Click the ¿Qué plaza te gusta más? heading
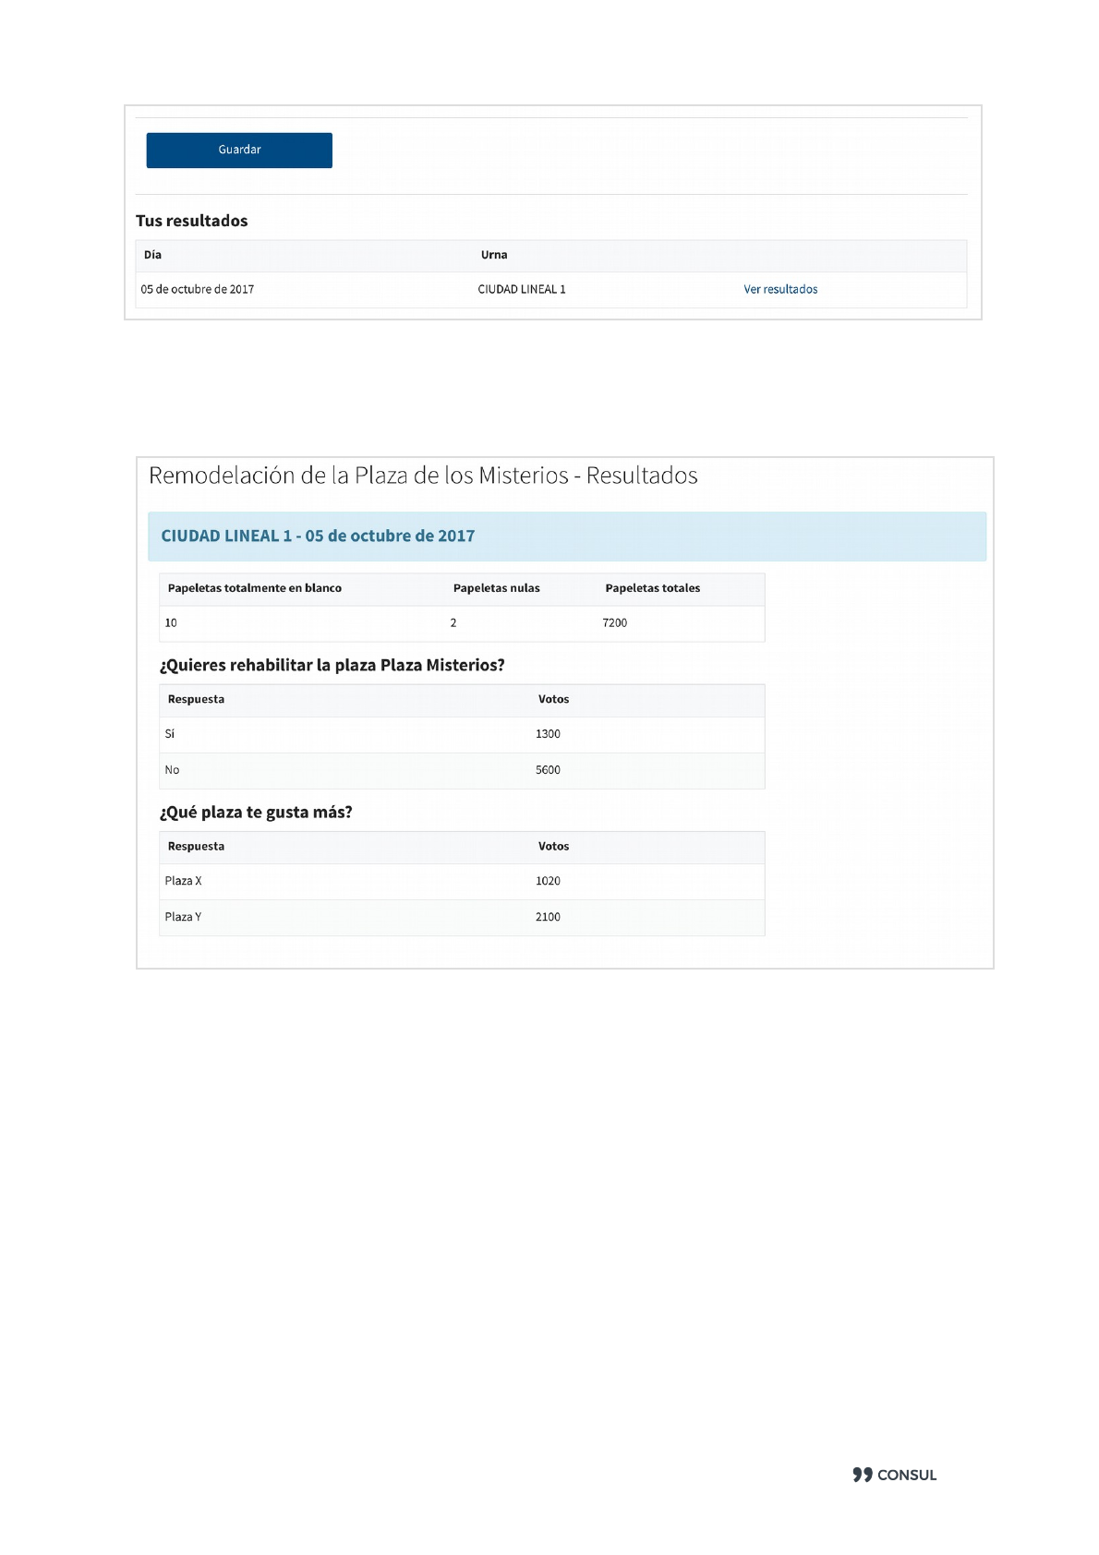The width and height of the screenshot is (1099, 1555). point(256,813)
